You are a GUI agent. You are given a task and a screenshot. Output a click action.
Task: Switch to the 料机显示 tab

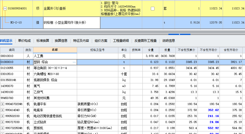click(6, 41)
